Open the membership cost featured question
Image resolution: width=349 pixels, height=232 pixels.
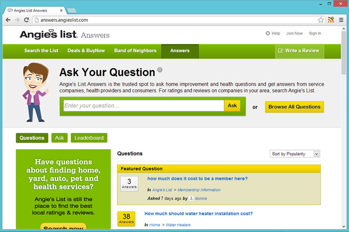197,178
